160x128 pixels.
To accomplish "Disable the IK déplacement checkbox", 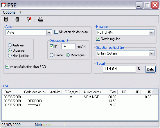I will 51,46.
